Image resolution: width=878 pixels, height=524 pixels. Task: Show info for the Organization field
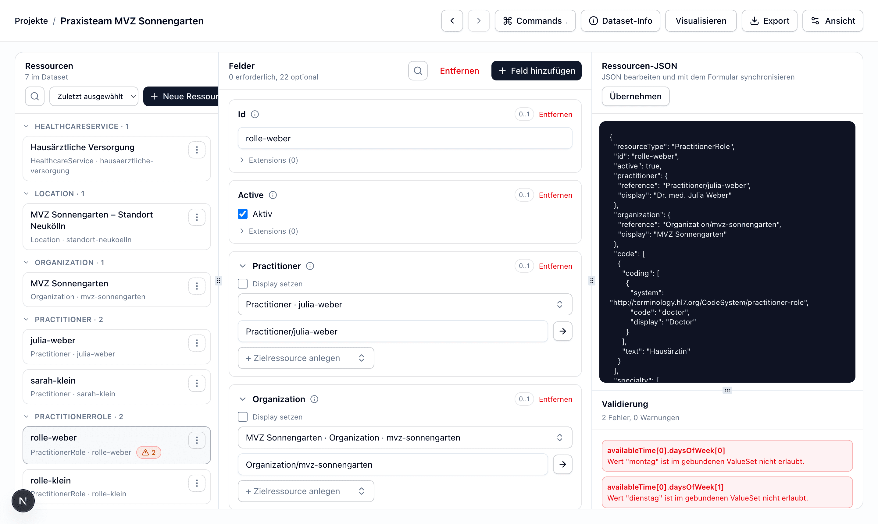(314, 399)
